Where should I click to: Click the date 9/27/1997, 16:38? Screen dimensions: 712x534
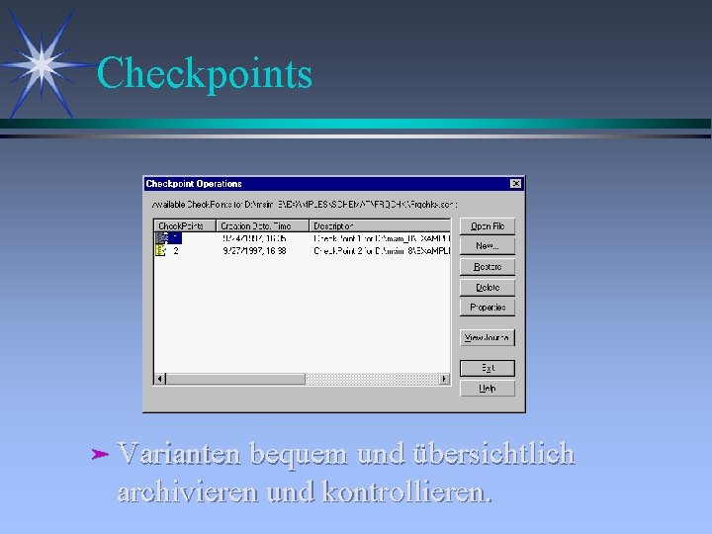254,250
